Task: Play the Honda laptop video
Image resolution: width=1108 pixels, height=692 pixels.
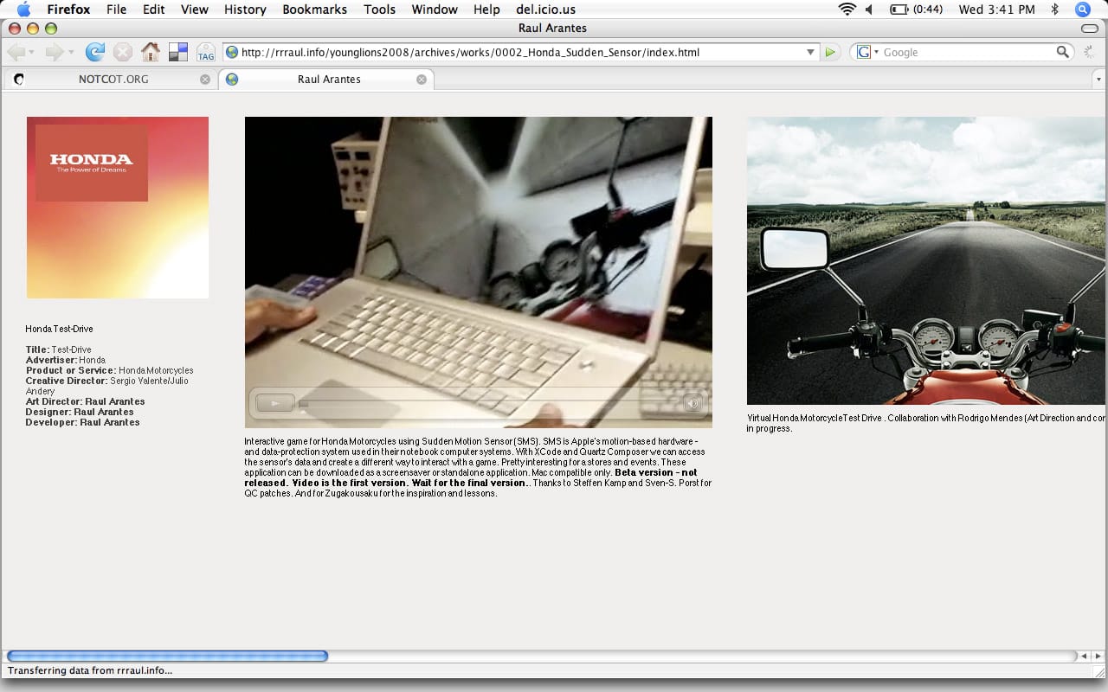Action: coord(275,403)
